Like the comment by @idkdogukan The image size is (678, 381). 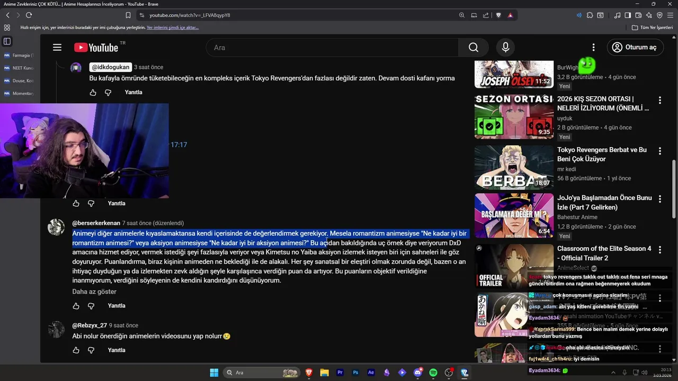click(93, 92)
